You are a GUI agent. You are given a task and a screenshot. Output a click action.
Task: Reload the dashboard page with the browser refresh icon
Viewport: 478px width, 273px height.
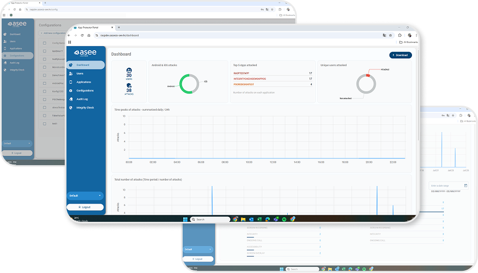click(82, 35)
